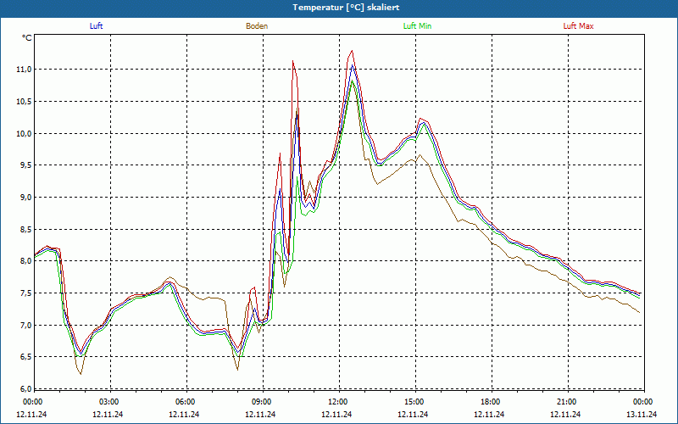Image resolution: width=678 pixels, height=424 pixels.
Task: Select the 09:00 time axis label
Action: click(x=261, y=402)
